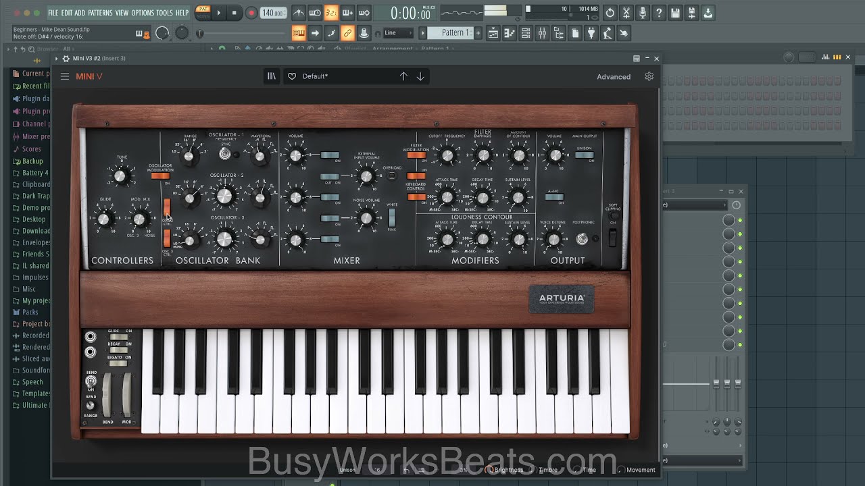Toggle the metronome icon in the toolbar
The width and height of the screenshot is (865, 486).
point(298,13)
